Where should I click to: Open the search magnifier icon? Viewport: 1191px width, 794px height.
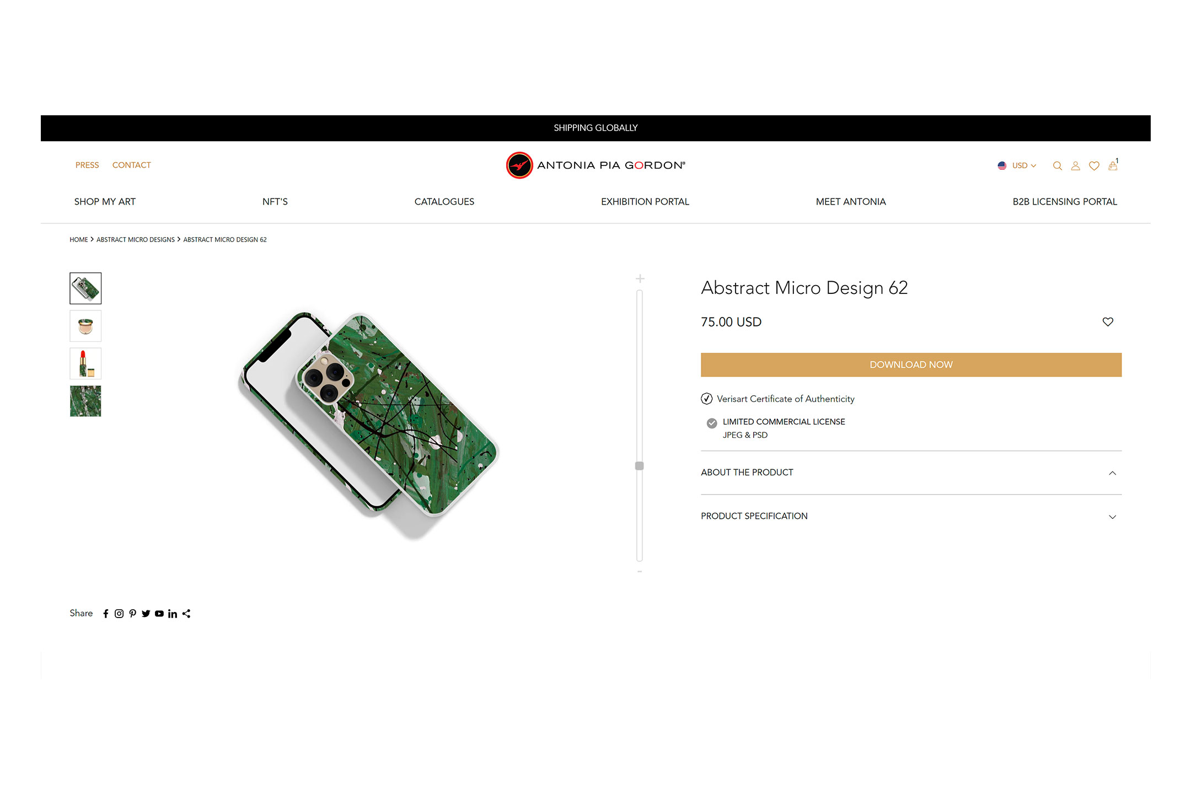point(1057,165)
